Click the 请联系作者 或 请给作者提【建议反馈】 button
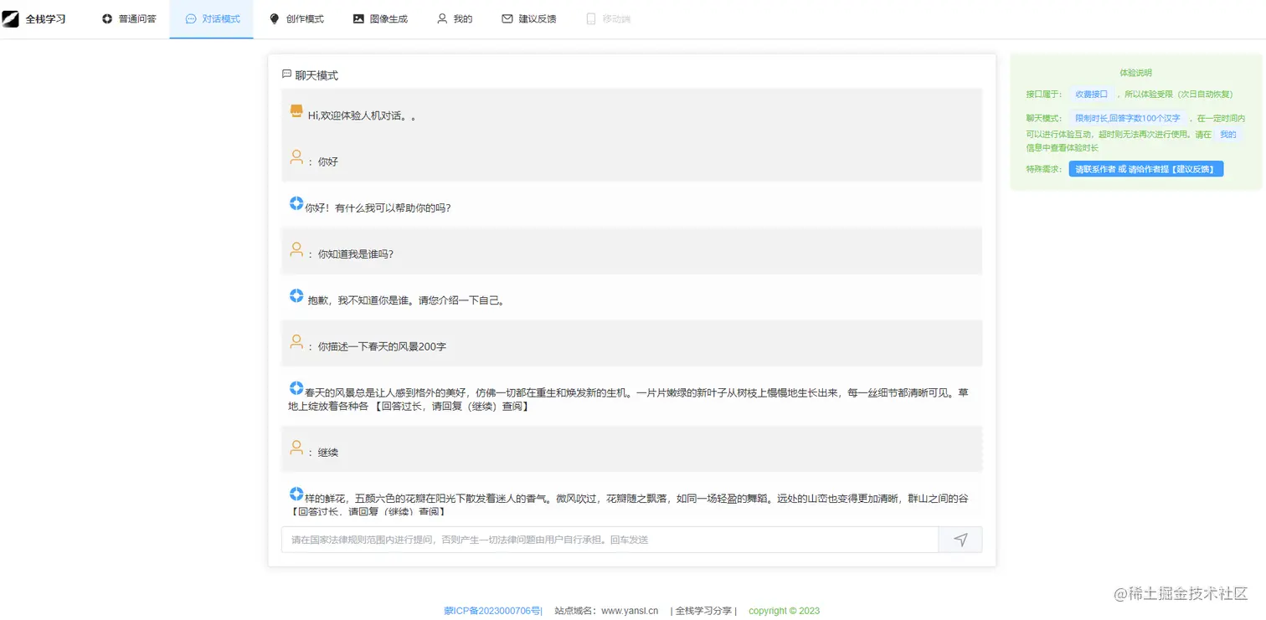 tap(1146, 169)
